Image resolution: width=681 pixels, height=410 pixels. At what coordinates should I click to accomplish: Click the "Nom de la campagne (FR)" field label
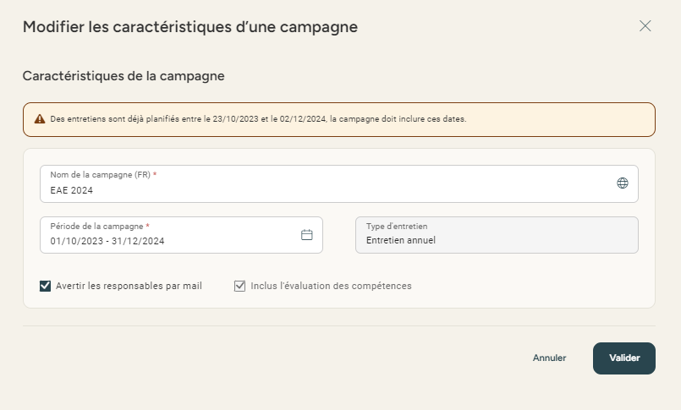[100, 175]
